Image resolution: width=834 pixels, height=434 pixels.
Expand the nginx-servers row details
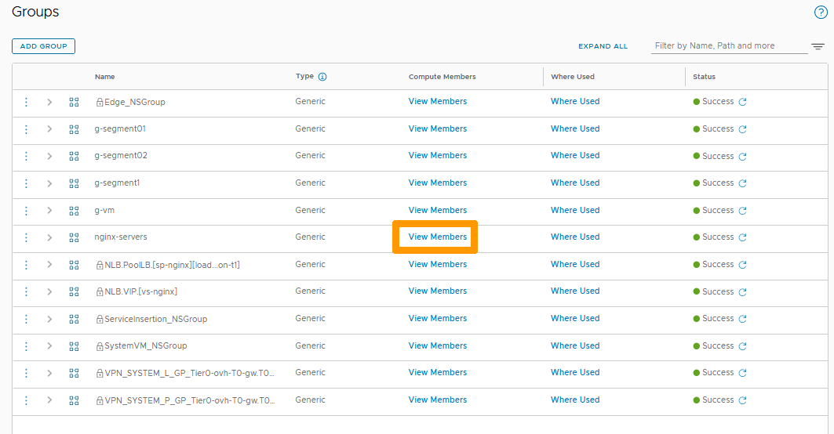point(49,237)
